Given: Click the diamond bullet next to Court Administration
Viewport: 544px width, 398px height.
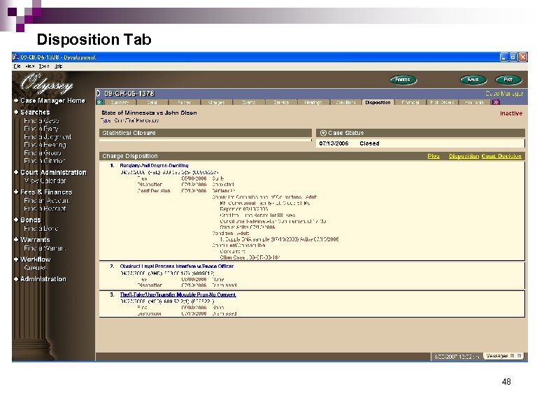Looking at the screenshot, I should (x=16, y=173).
